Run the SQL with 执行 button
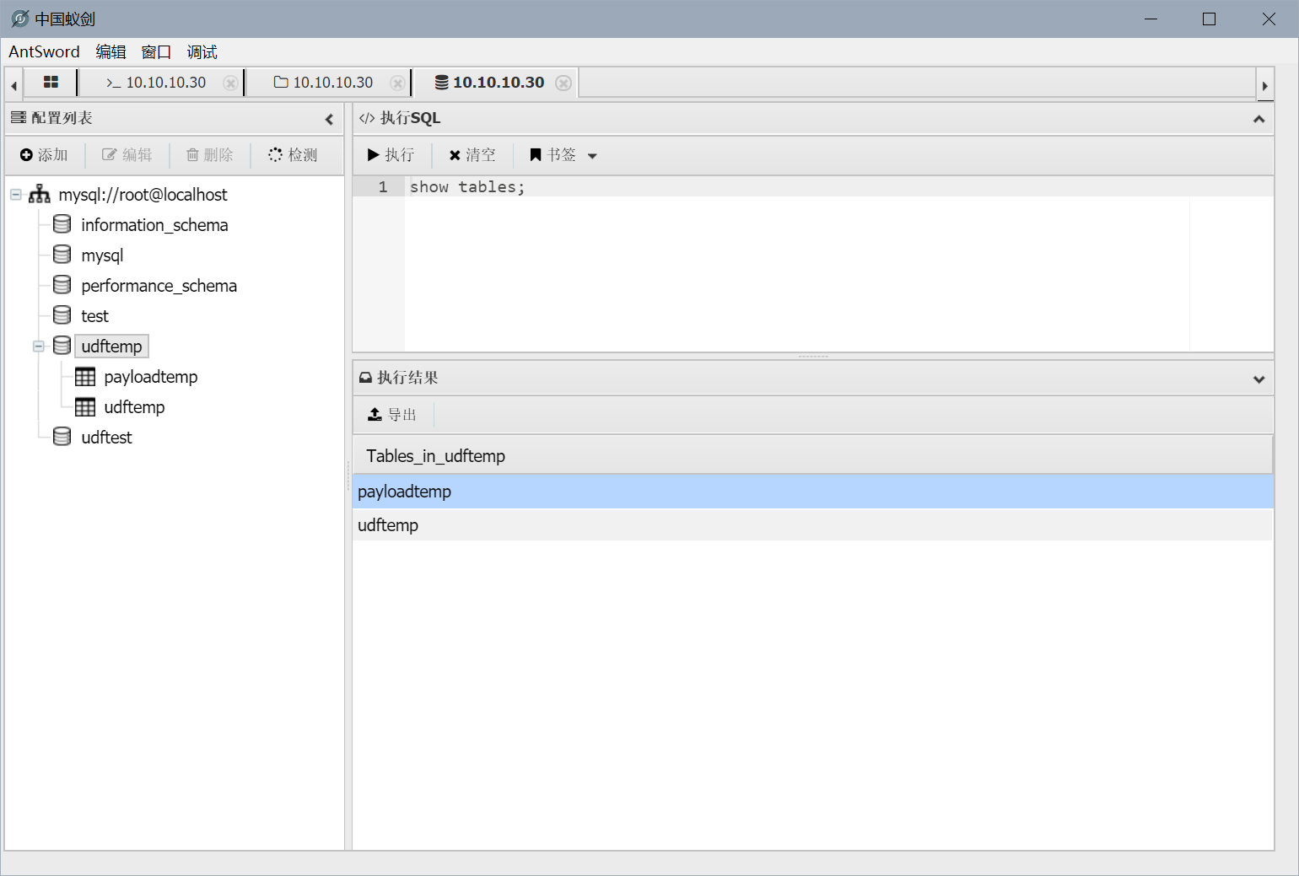This screenshot has height=876, width=1299. (x=391, y=155)
